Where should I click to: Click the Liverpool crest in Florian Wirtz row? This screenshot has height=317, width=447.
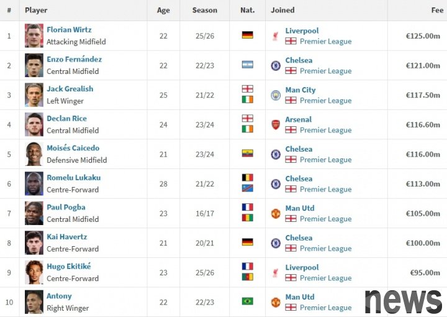276,36
